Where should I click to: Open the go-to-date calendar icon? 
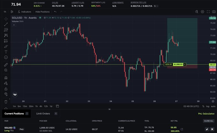tap(57, 106)
